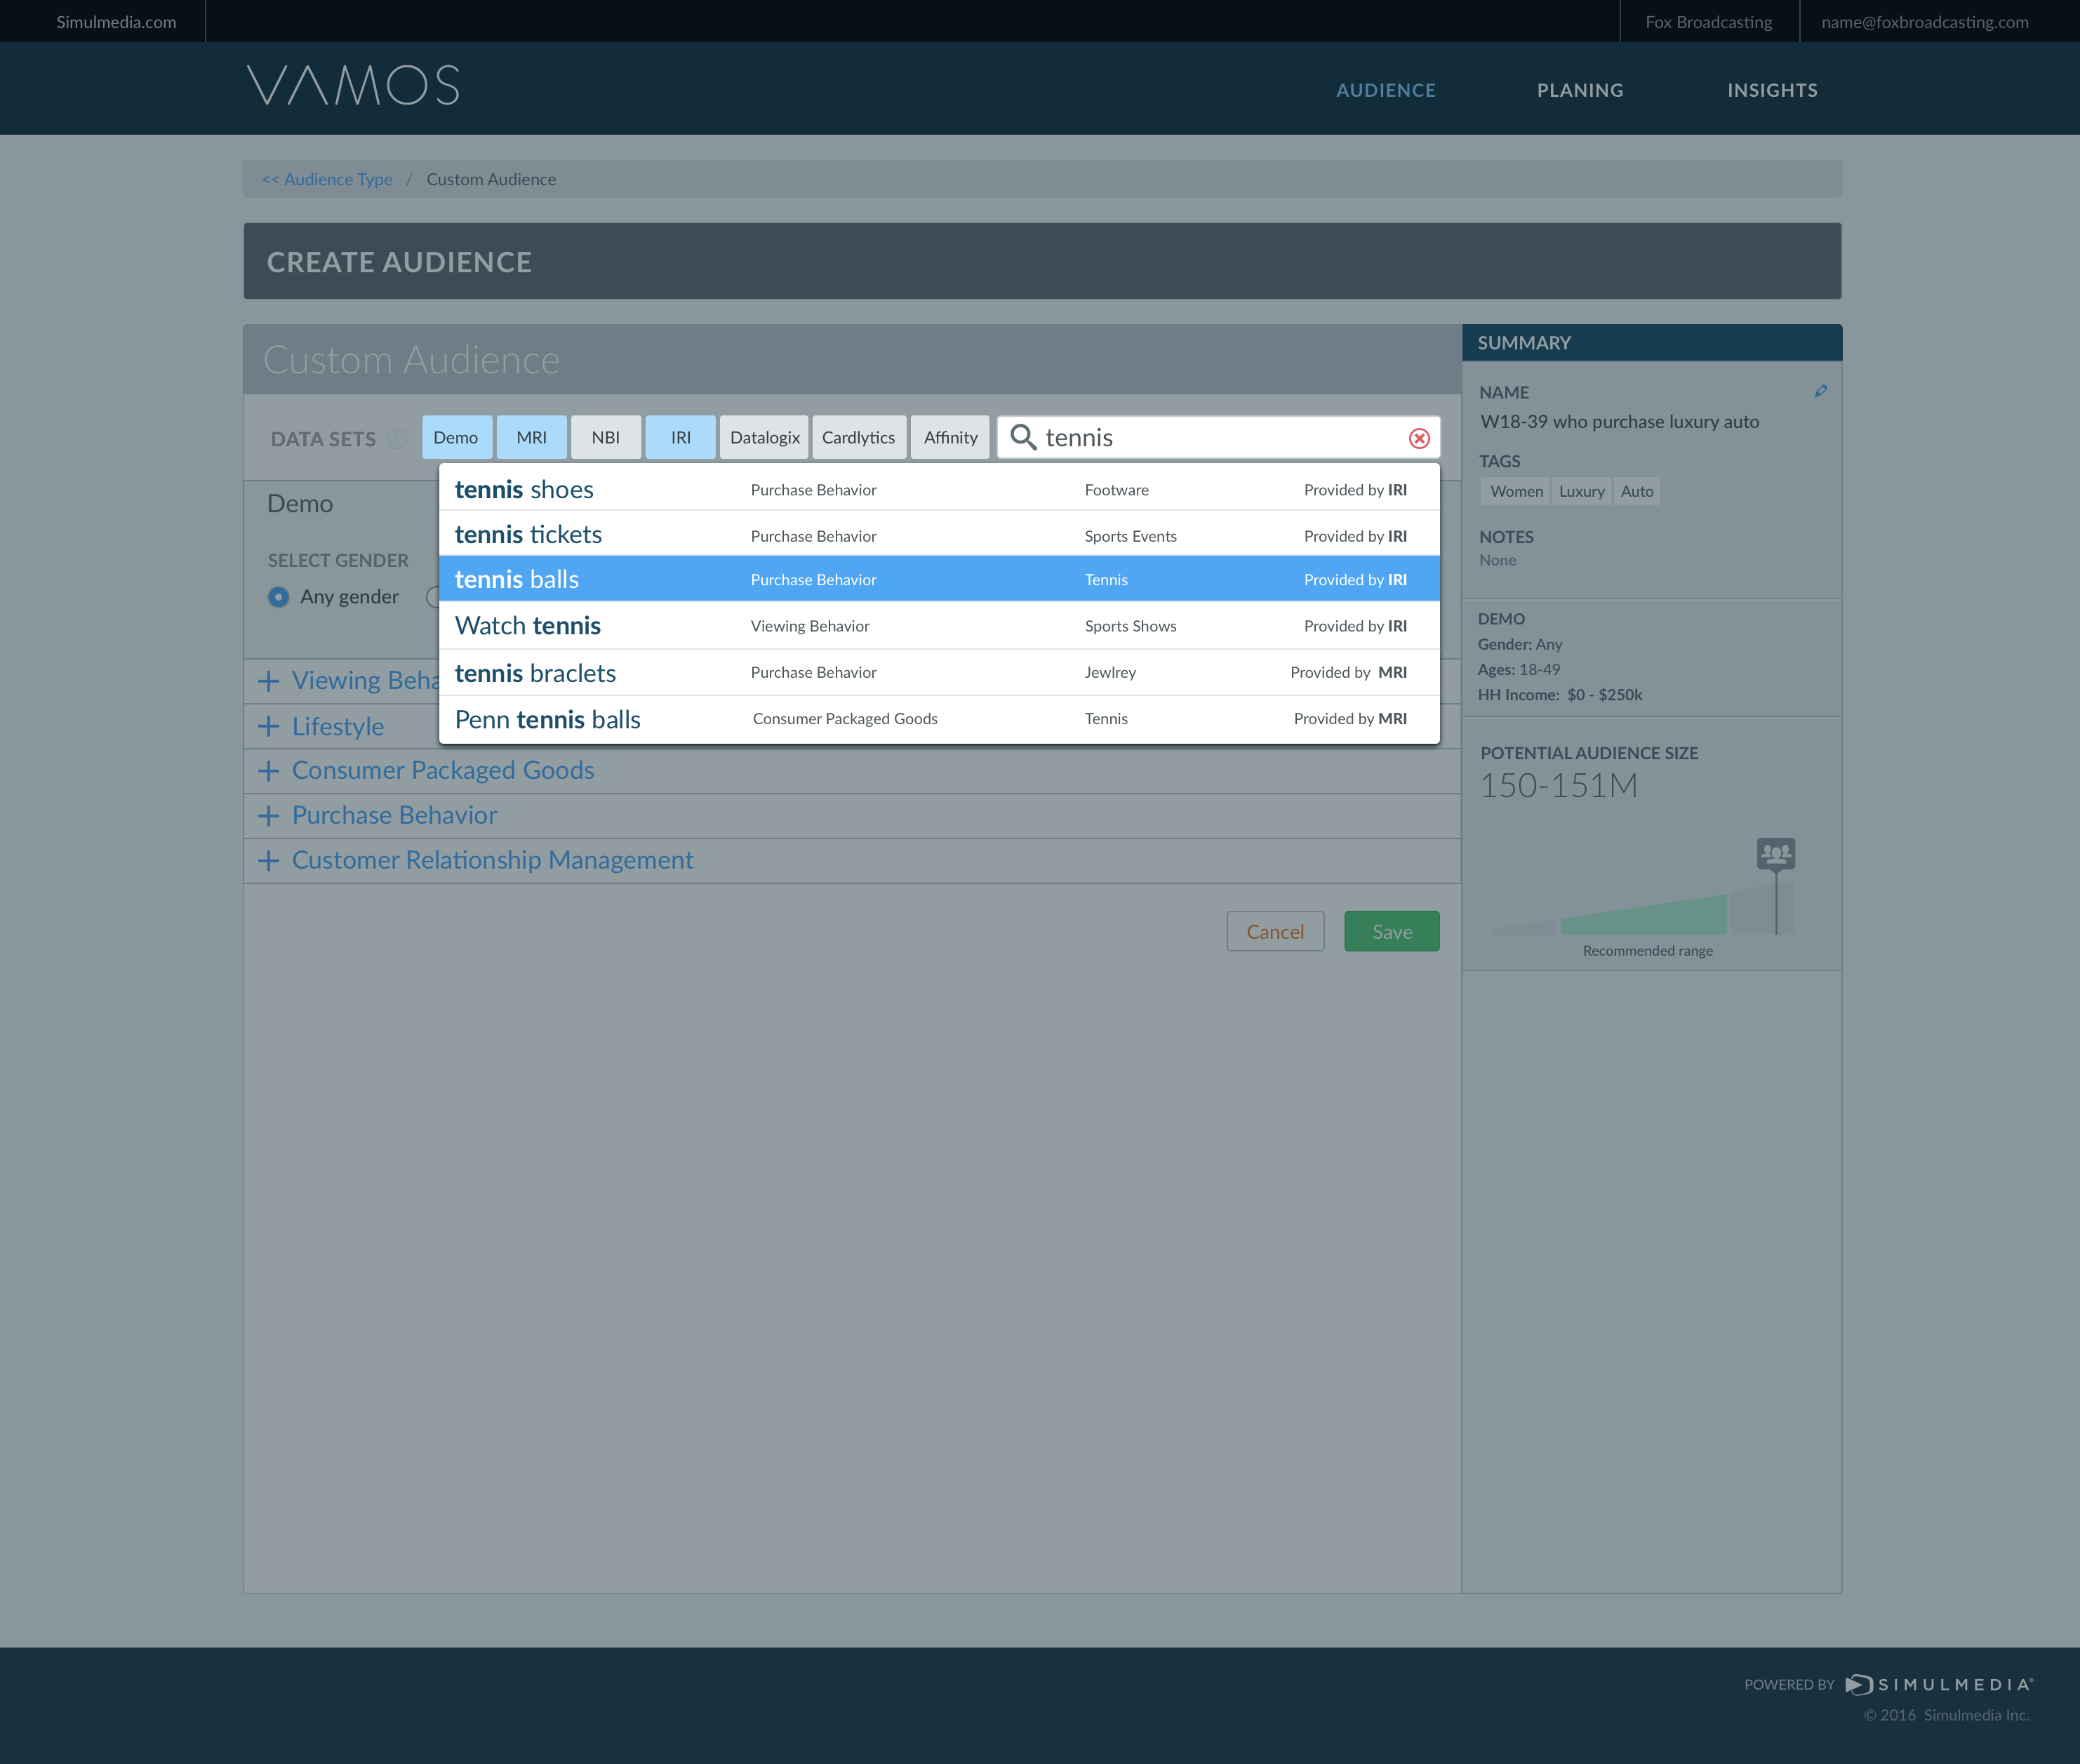The image size is (2080, 1764).
Task: Save the custom audience
Action: click(x=1392, y=931)
